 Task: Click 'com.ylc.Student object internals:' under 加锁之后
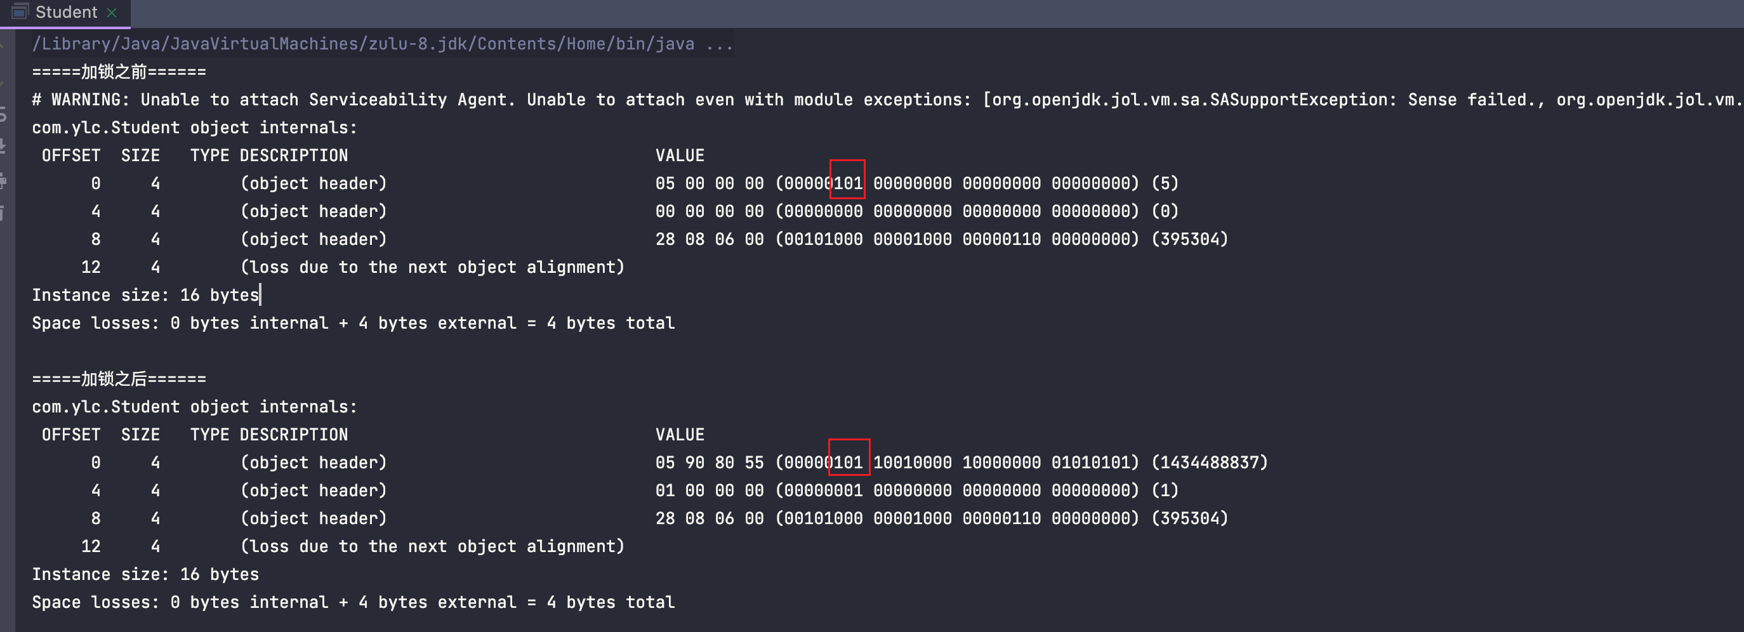(x=194, y=407)
